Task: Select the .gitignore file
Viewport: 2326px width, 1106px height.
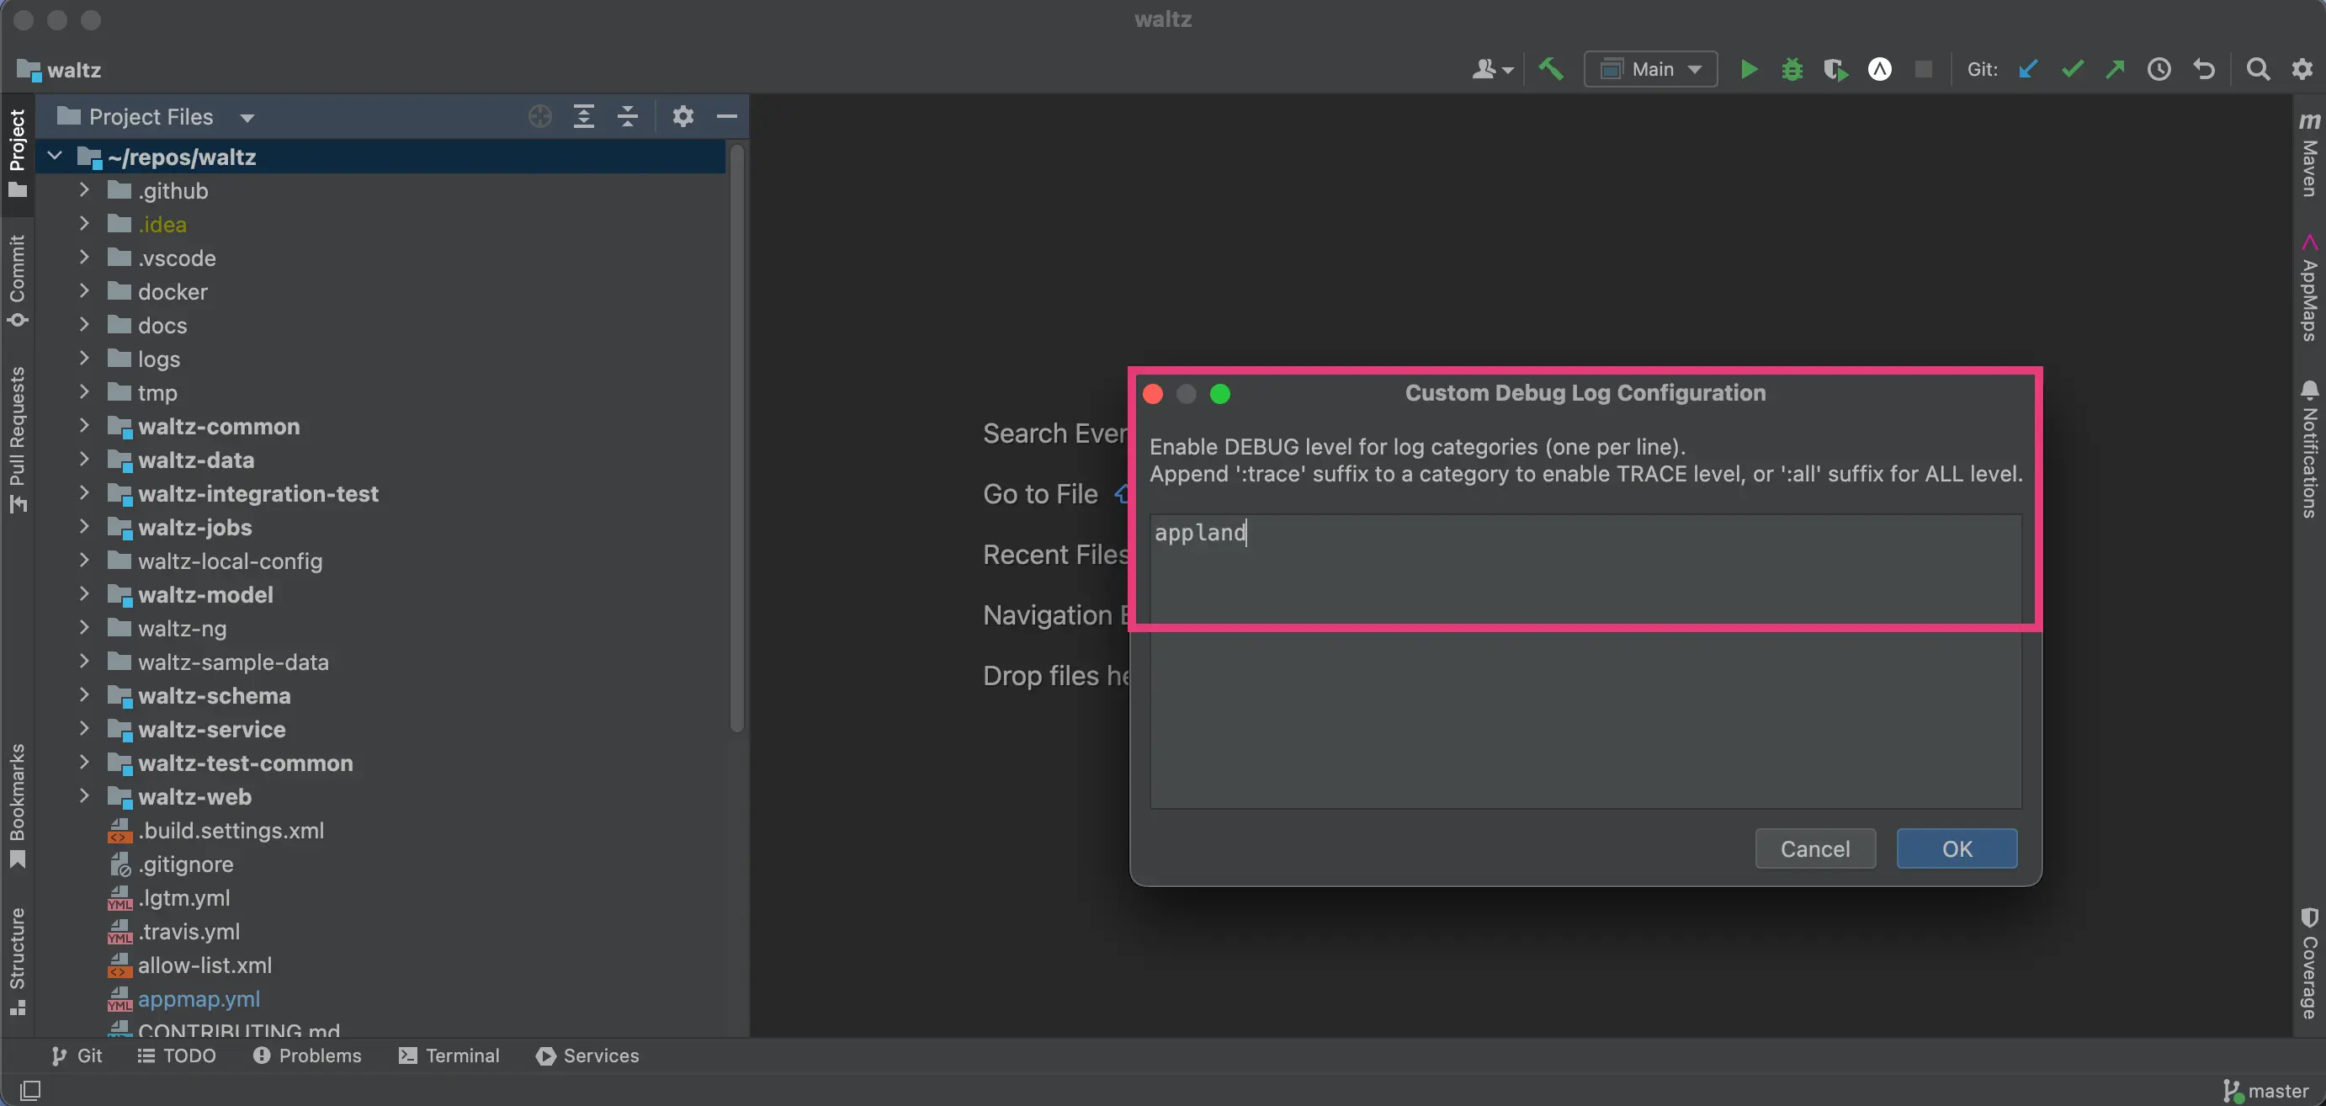Action: click(185, 864)
